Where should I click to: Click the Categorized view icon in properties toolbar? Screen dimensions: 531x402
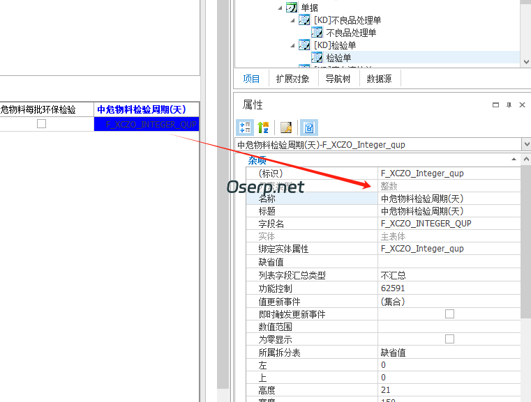pos(244,127)
